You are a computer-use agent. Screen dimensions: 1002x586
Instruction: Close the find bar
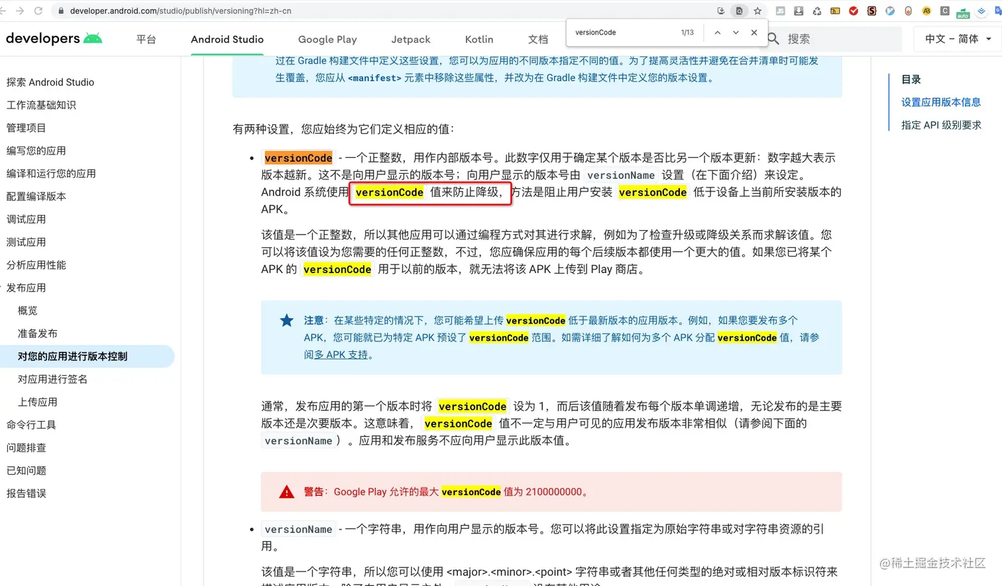[x=754, y=32]
